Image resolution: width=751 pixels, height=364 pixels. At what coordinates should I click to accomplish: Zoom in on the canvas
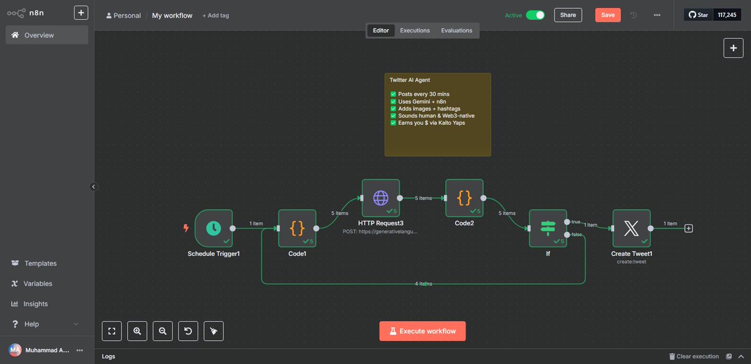pyautogui.click(x=137, y=331)
